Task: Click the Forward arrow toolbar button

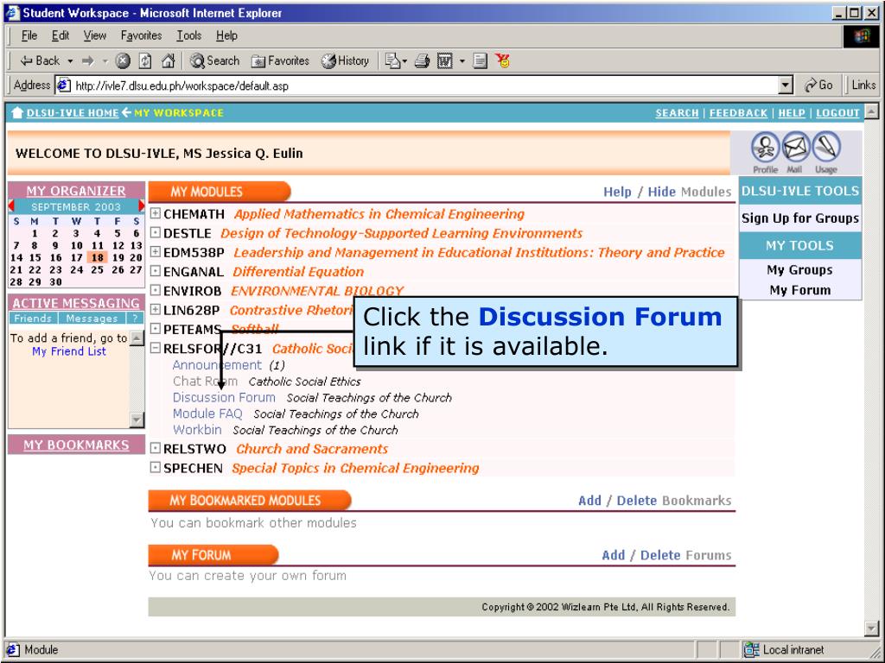Action: [x=87, y=61]
